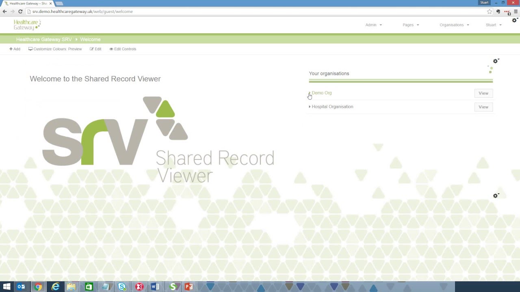Click the Edit toolbar item
The image size is (520, 292).
[x=95, y=49]
